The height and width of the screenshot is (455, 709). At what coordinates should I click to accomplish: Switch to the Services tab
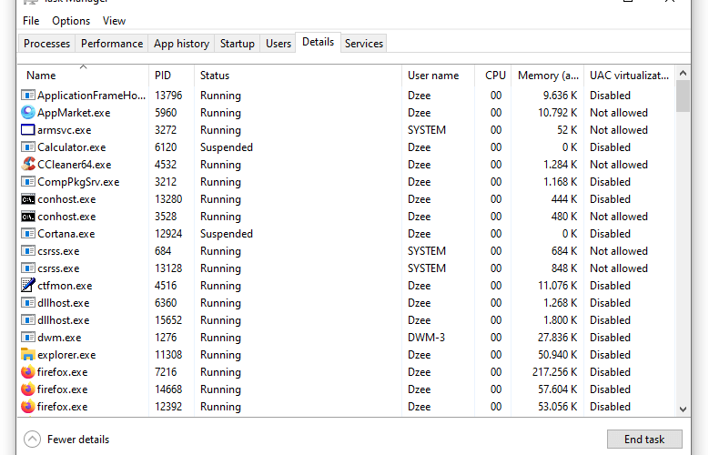[363, 44]
